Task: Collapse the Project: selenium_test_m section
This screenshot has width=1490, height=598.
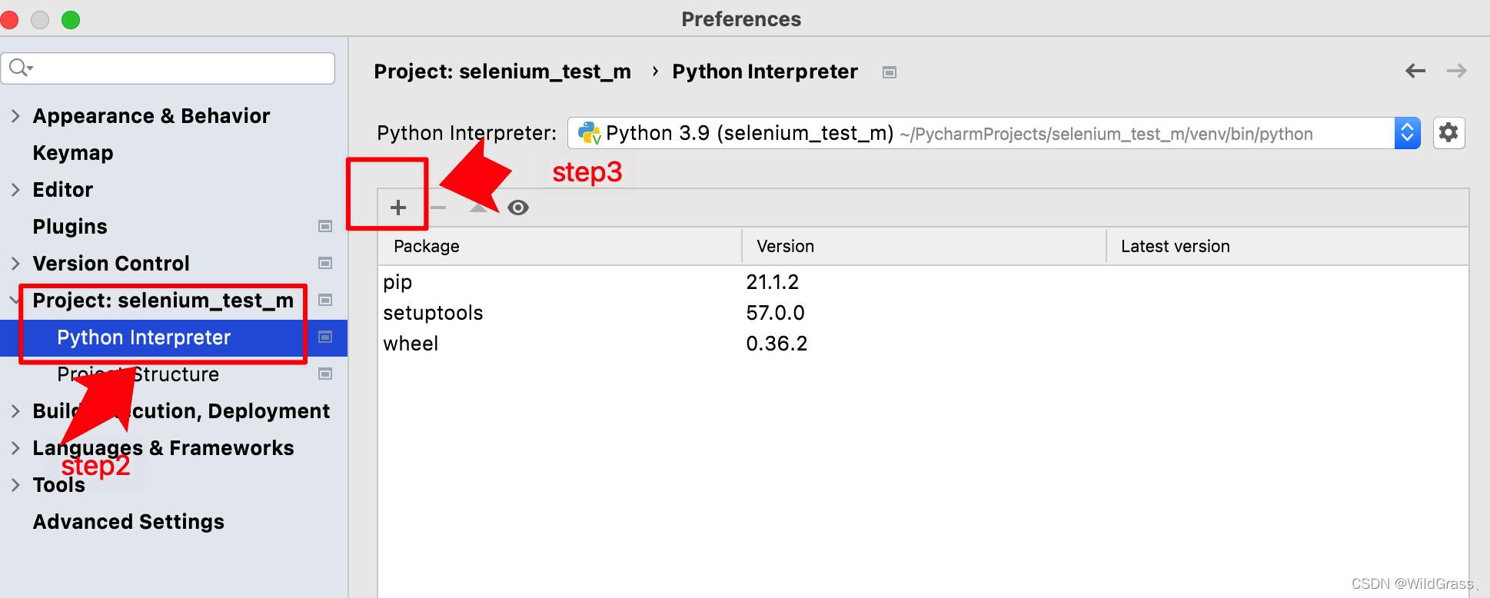Action: [15, 301]
